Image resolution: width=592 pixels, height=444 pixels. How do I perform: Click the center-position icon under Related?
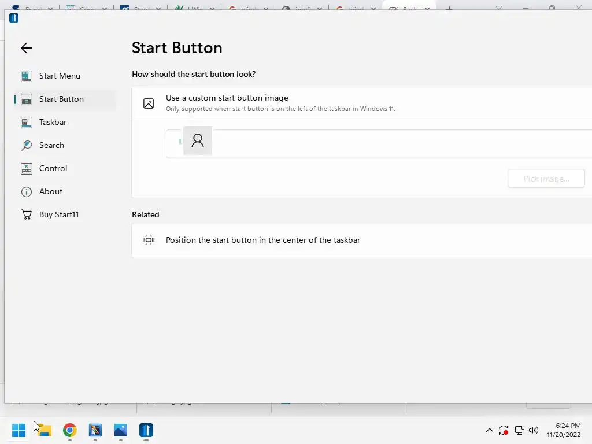pos(149,240)
